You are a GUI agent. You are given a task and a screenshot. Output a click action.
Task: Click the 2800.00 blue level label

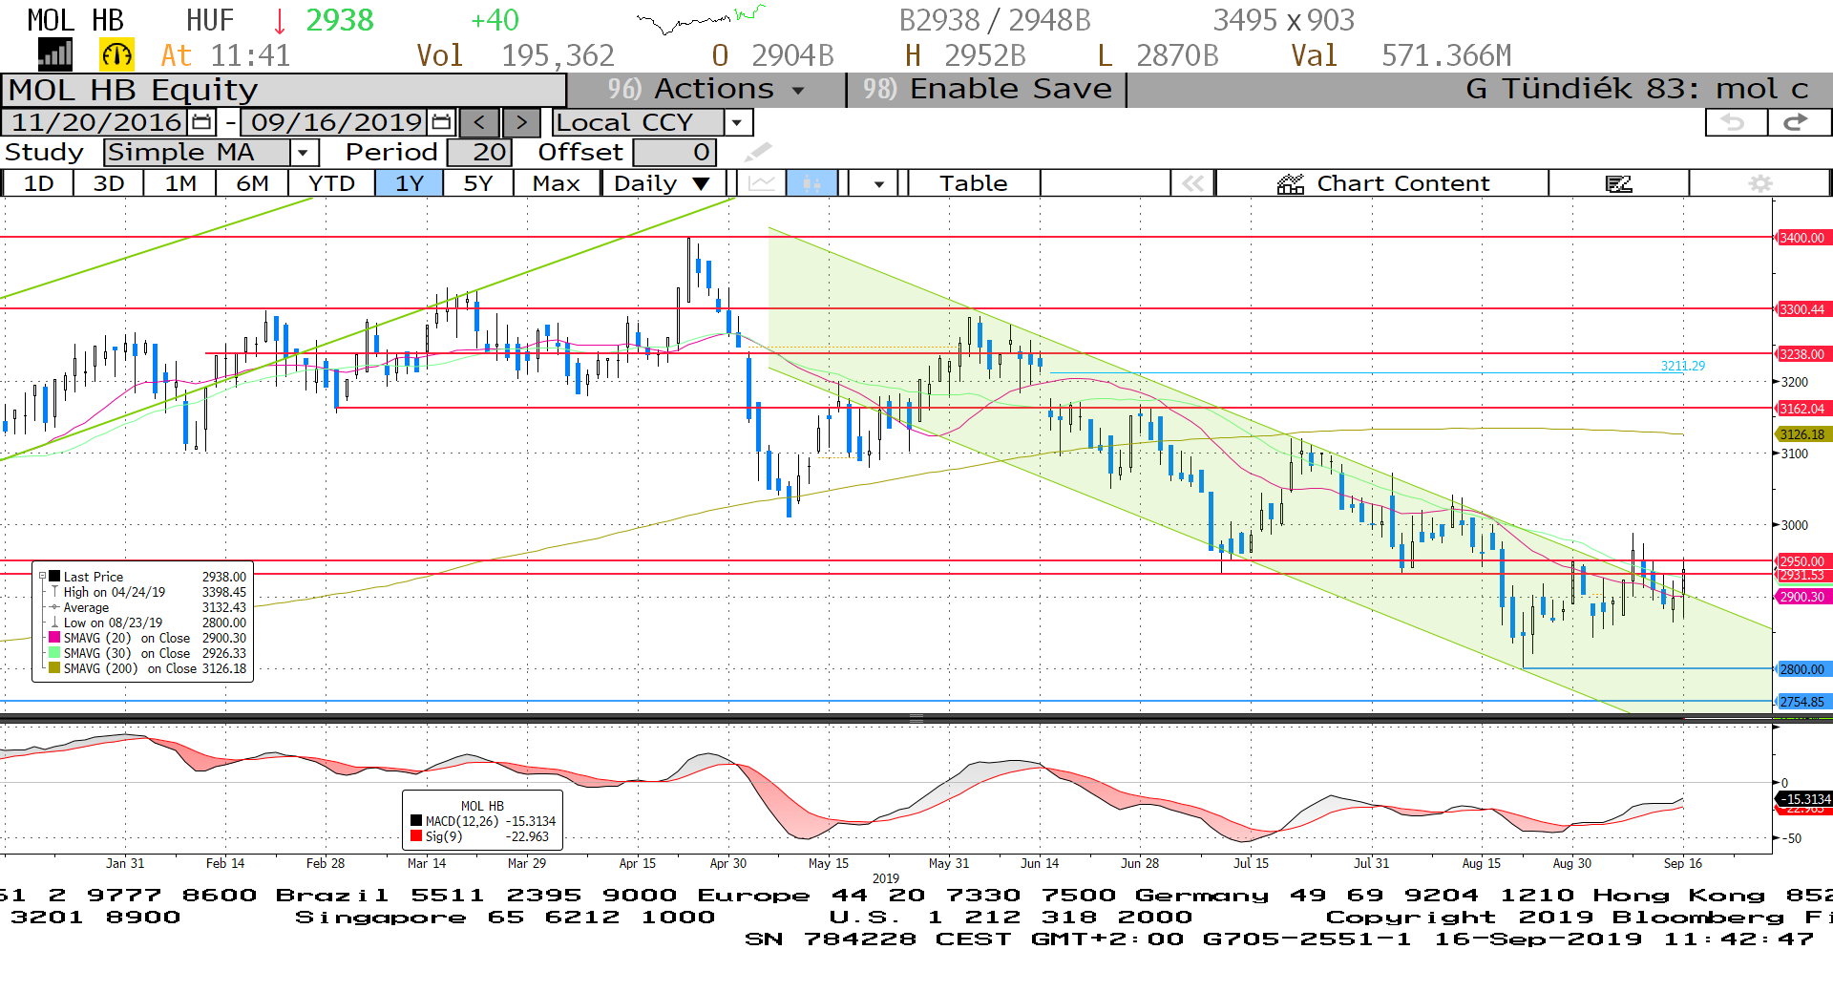[1801, 669]
